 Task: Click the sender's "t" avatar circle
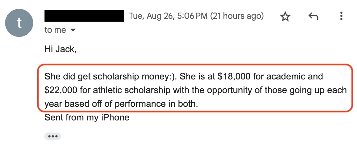coord(19,23)
